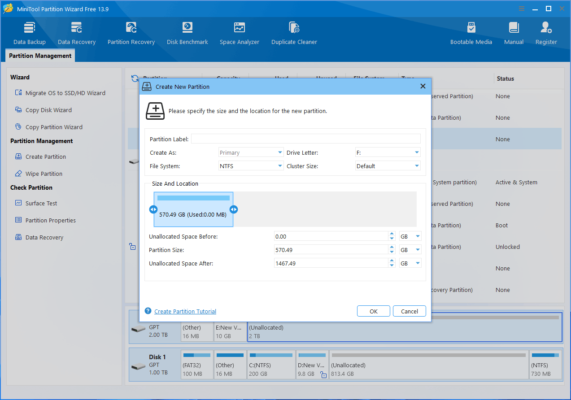Start the Disk Benchmark tool
571x400 pixels.
[187, 33]
